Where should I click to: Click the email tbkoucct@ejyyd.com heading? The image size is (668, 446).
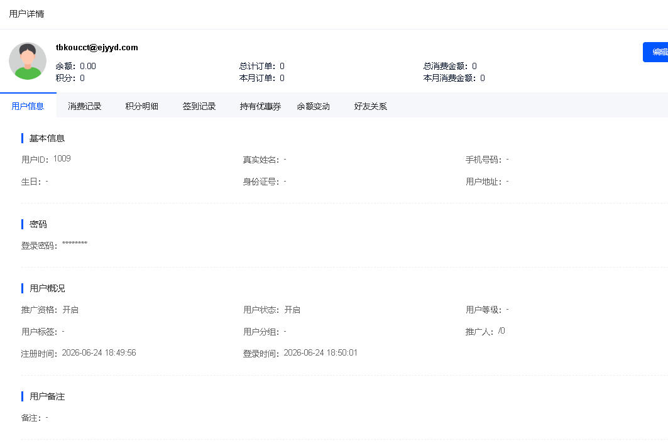click(97, 47)
